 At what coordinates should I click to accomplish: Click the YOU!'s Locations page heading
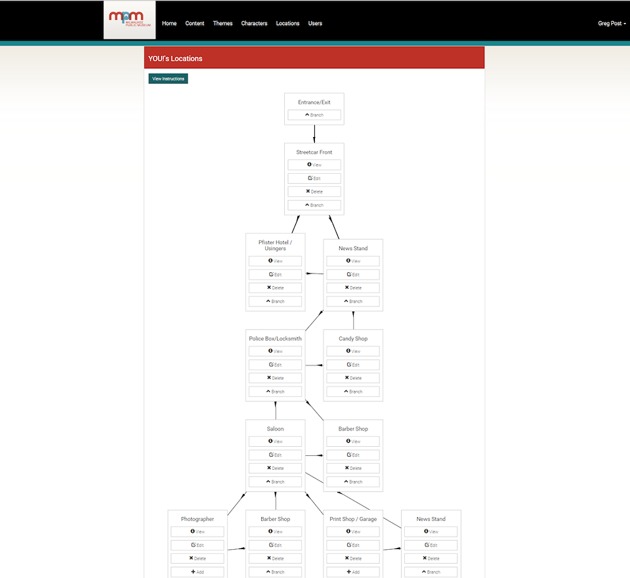coord(175,58)
